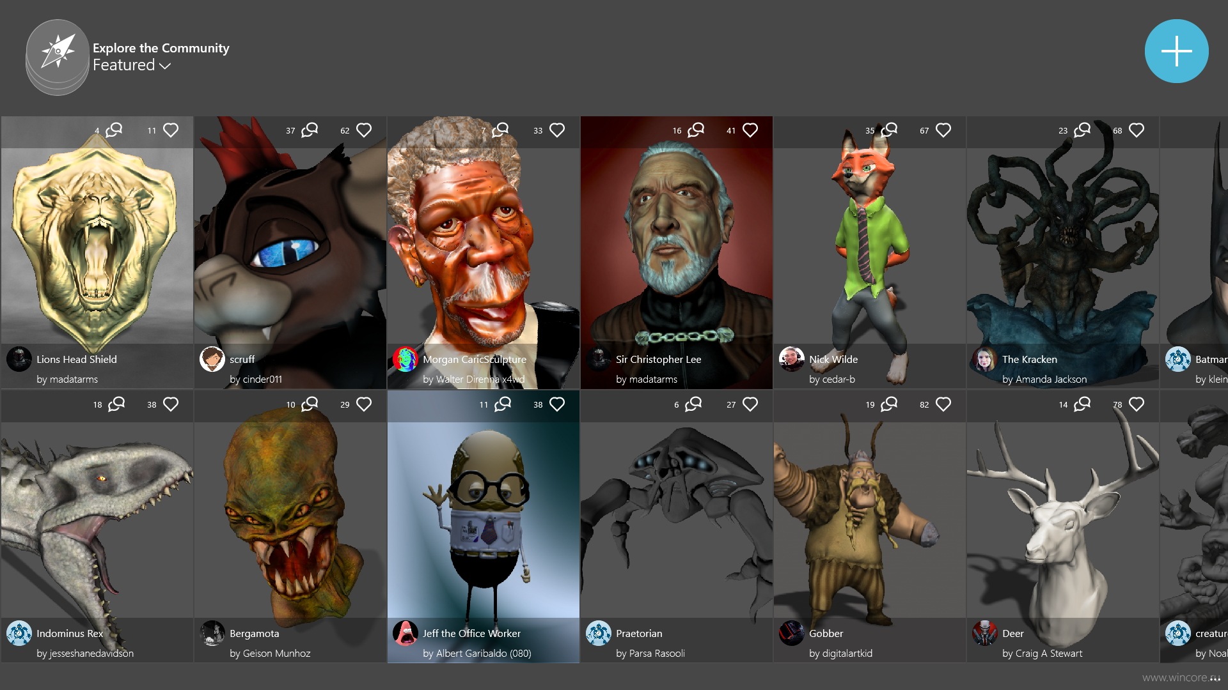Open the Featured dropdown chevron
This screenshot has height=690, width=1228.
tap(165, 66)
